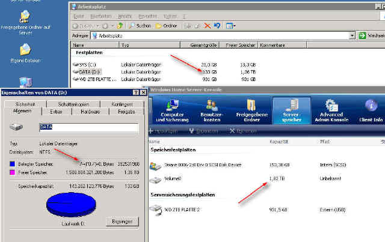The height and width of the screenshot is (242, 385).
Task: Click the blue disk usage pie chart
Action: (x=71, y=205)
